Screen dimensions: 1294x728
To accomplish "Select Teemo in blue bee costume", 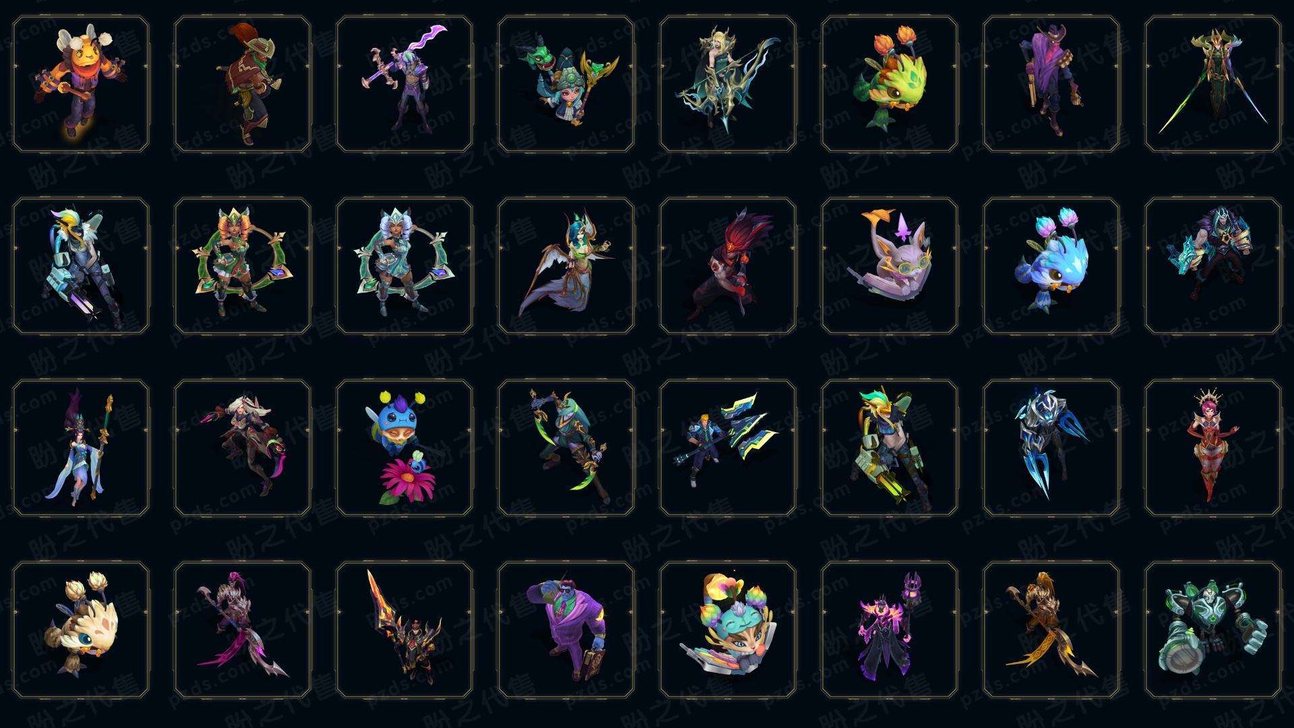I will tap(404, 448).
